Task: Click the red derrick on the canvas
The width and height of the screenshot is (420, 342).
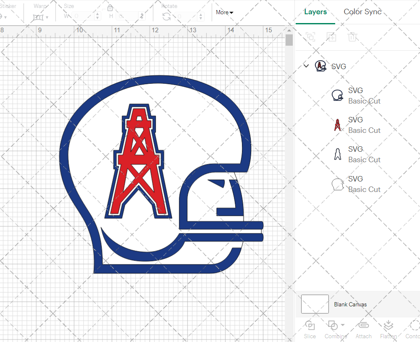Action: pyautogui.click(x=139, y=161)
